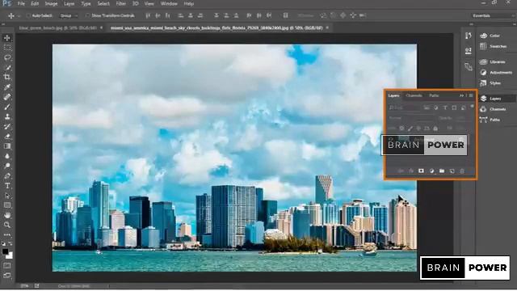Click the background color swatch

(x=10, y=256)
